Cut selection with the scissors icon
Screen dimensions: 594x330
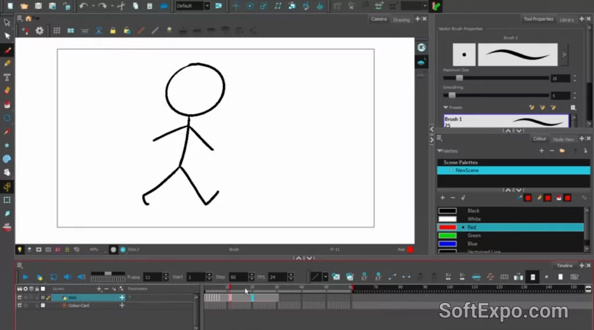click(x=121, y=6)
